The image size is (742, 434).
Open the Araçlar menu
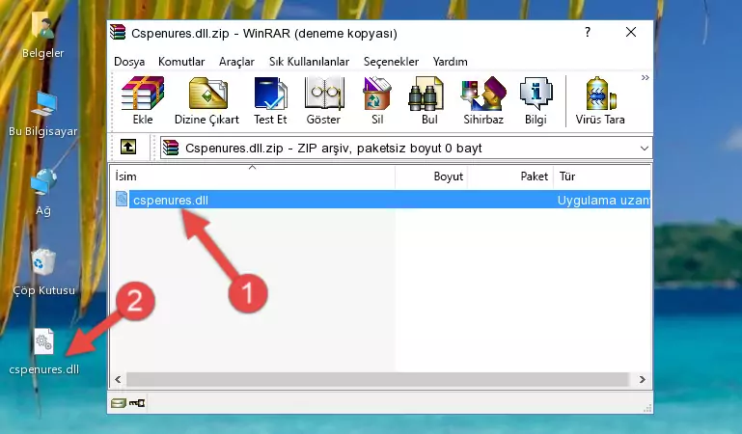(236, 62)
